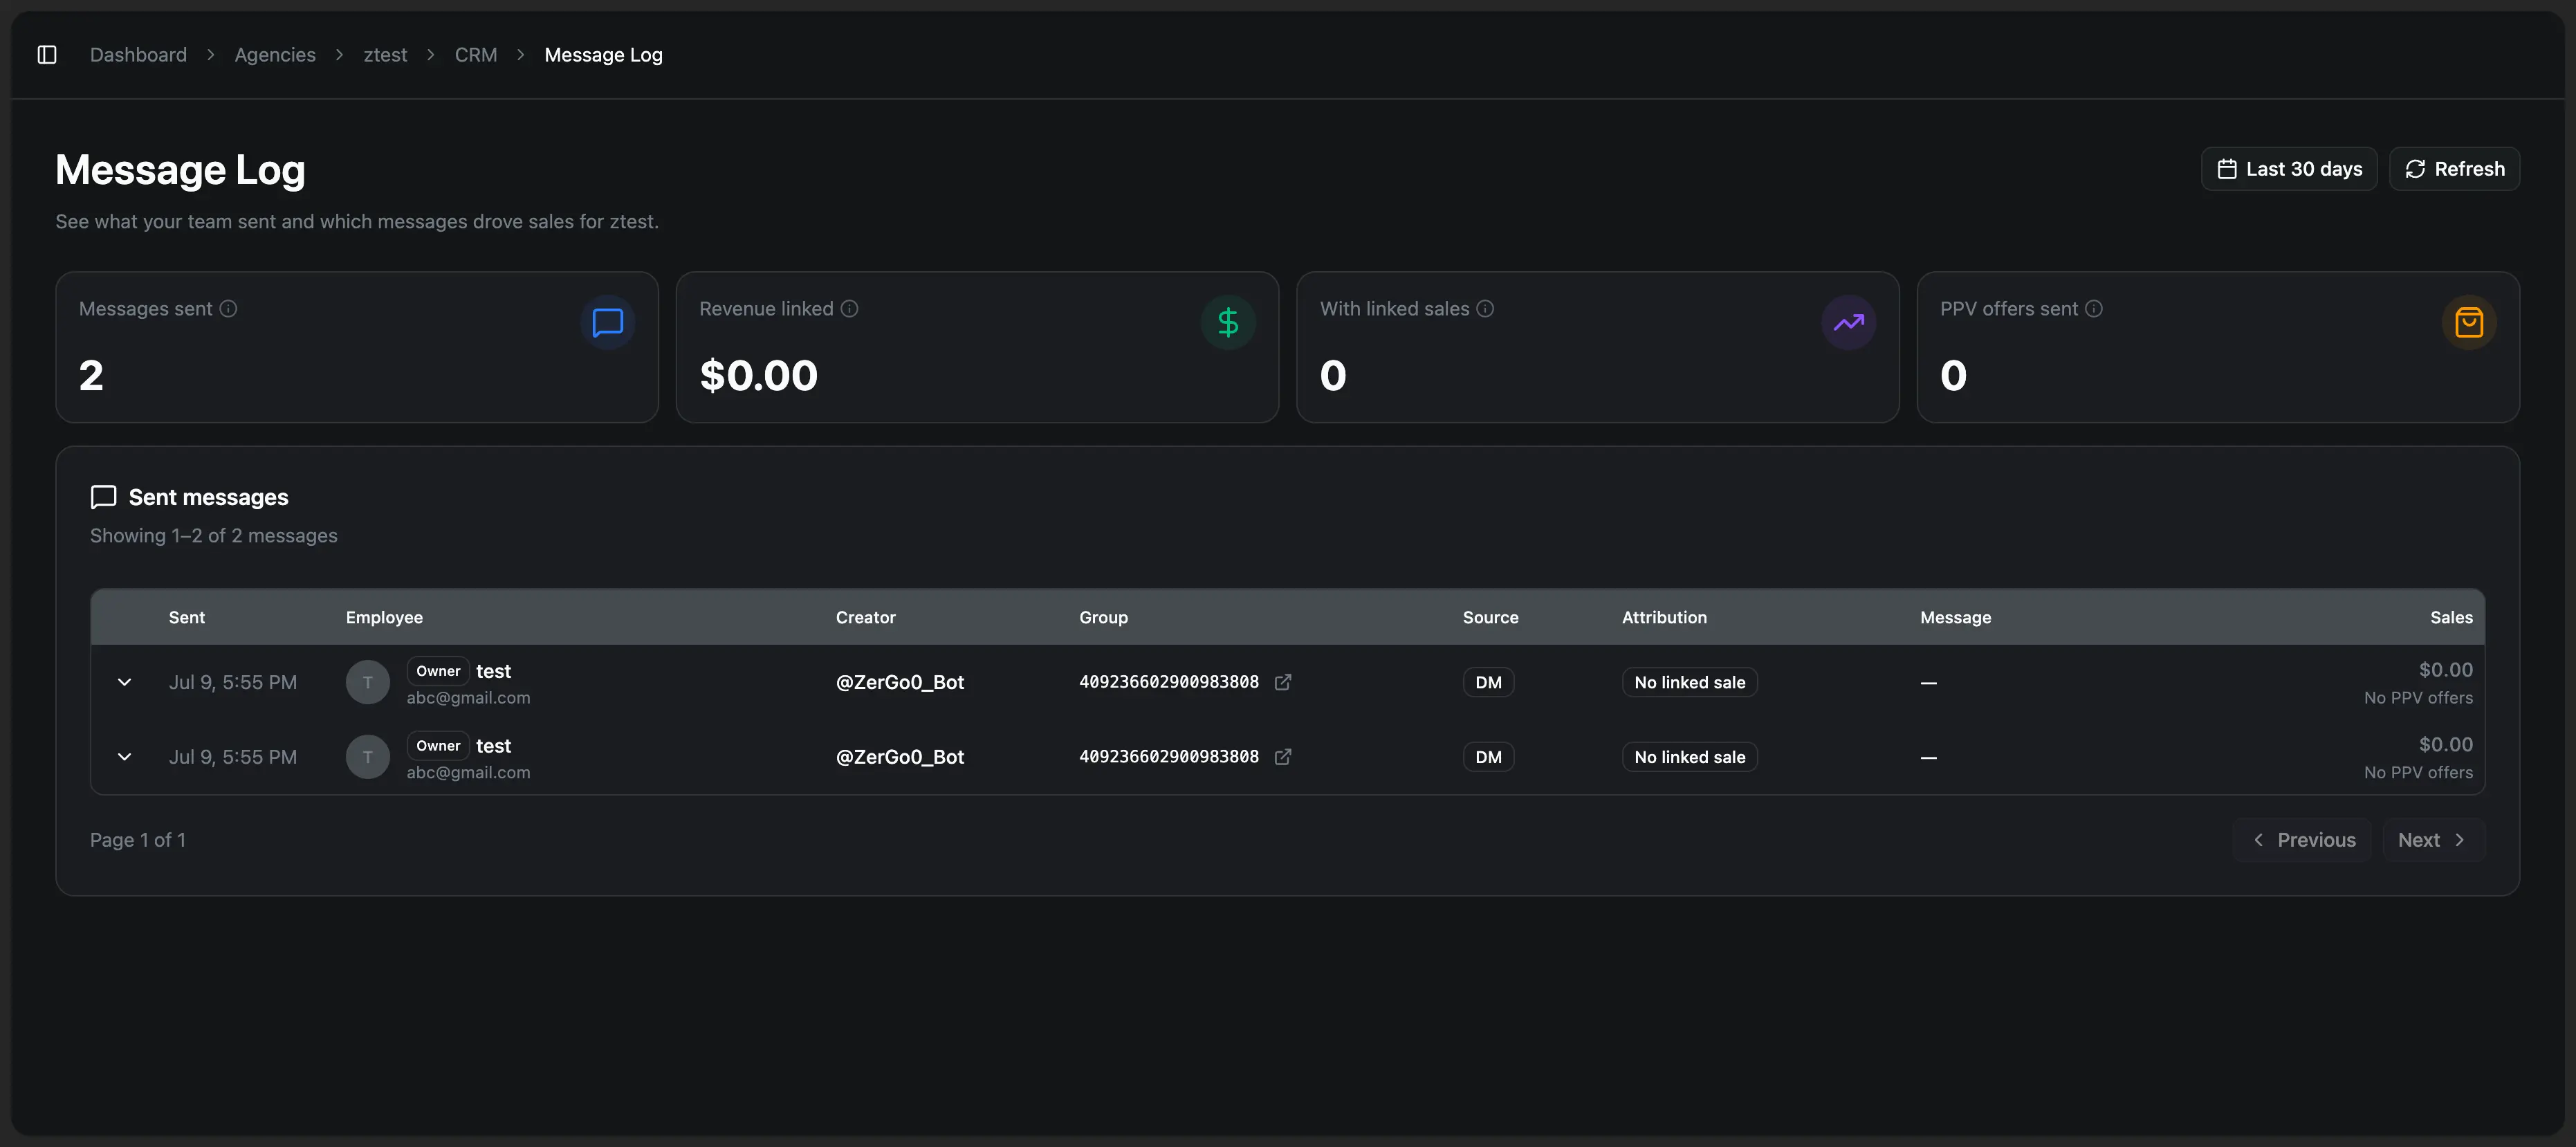This screenshot has width=2576, height=1147.
Task: Click info icon next to Revenue linked
Action: [x=849, y=309]
